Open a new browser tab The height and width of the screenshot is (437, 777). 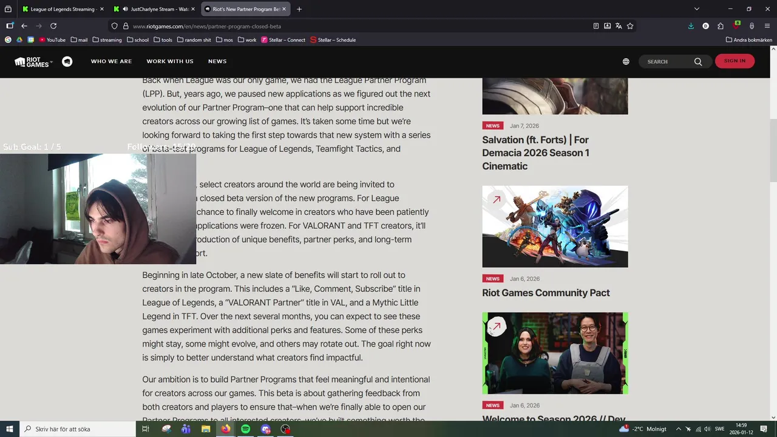pyautogui.click(x=299, y=9)
